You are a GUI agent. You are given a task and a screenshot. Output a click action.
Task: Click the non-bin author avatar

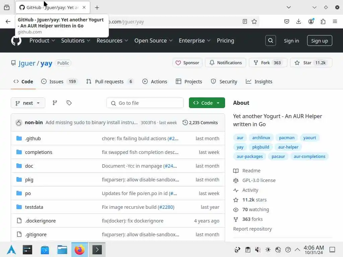point(19,123)
